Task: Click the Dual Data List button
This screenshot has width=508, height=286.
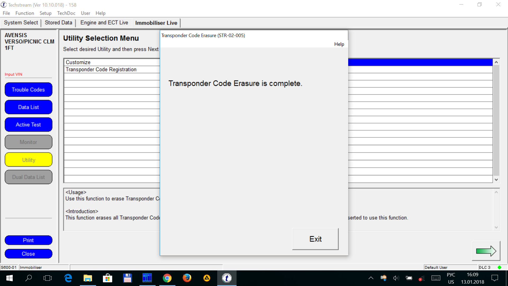Action: coord(28,177)
